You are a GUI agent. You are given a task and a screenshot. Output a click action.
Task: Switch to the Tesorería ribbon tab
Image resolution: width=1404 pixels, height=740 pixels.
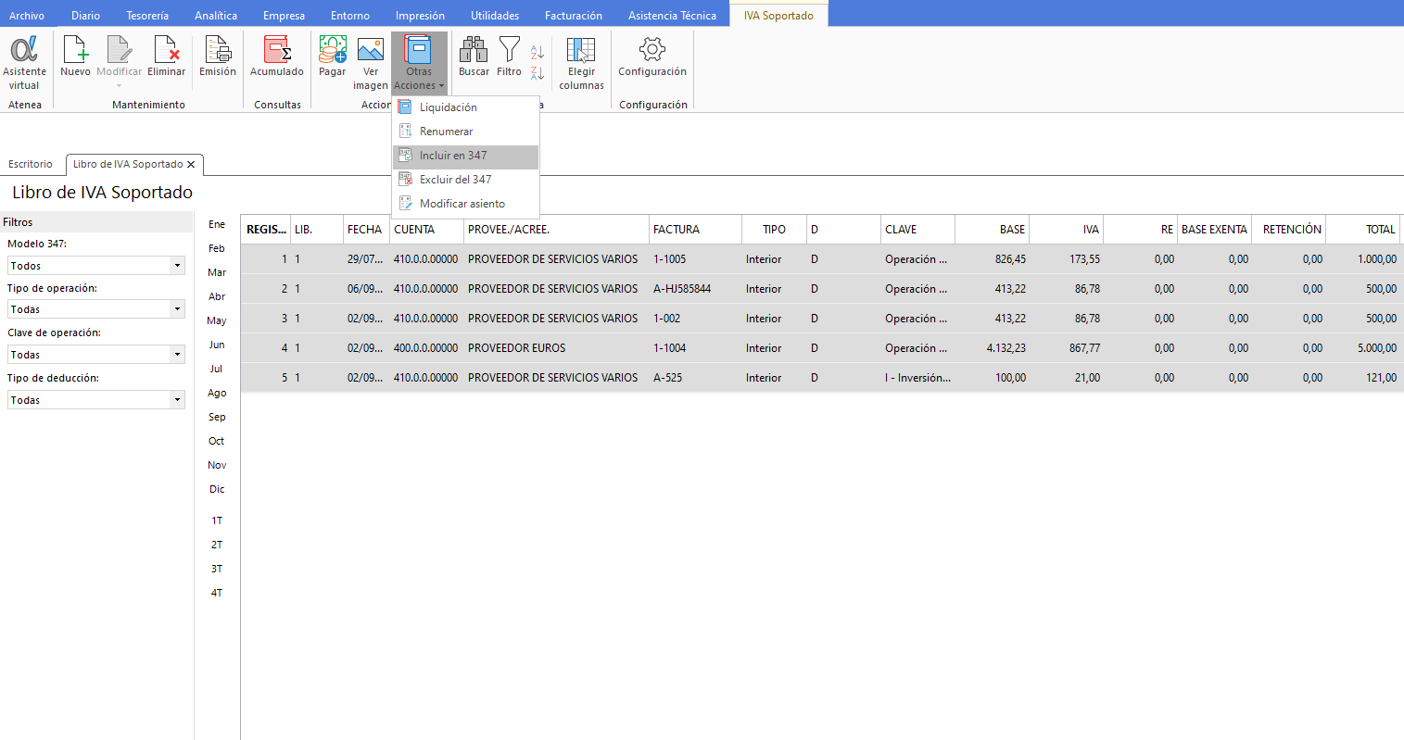pos(147,16)
